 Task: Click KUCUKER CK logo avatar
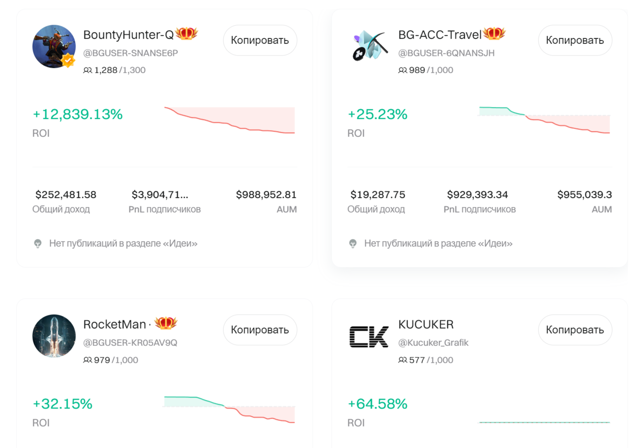[x=369, y=337]
